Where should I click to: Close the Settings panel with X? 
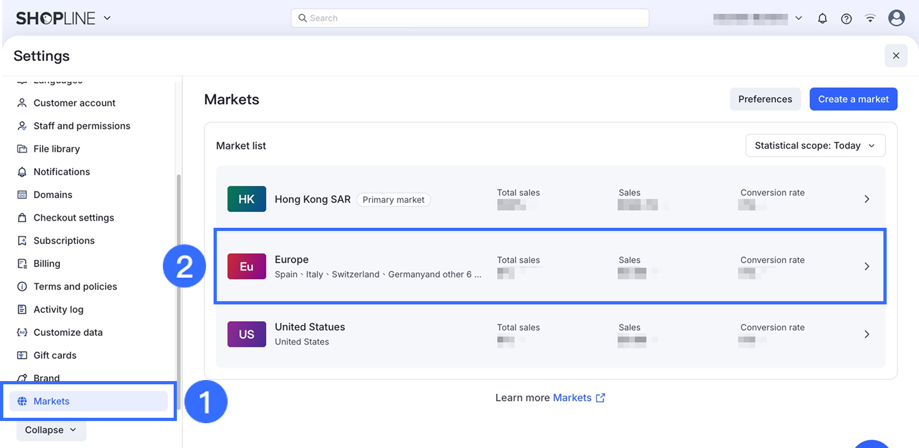(x=896, y=56)
